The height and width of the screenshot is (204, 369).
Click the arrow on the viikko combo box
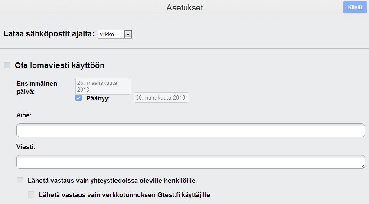[128, 34]
